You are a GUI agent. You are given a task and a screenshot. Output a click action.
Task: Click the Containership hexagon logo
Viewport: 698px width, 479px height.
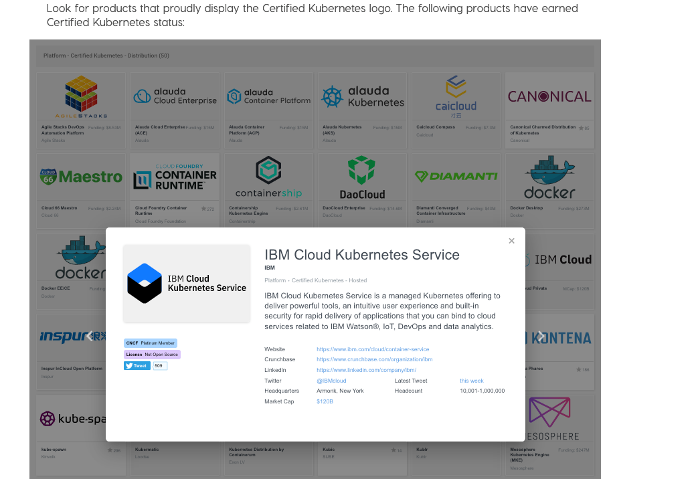pyautogui.click(x=268, y=171)
